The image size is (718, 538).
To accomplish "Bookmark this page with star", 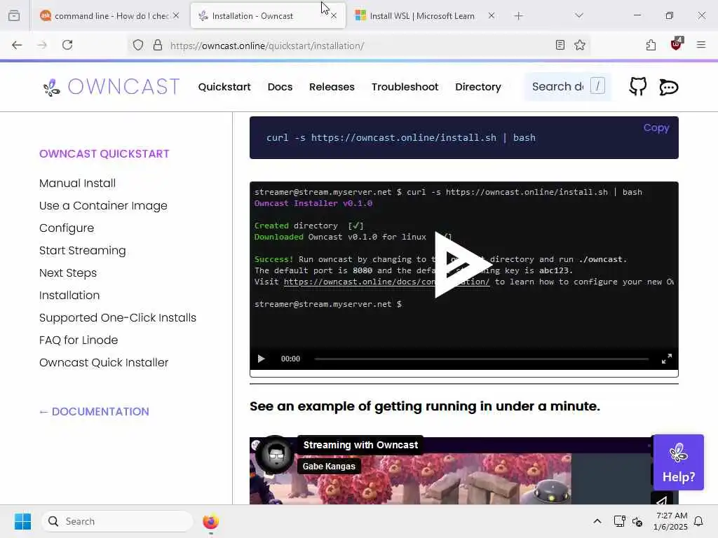I will [580, 45].
